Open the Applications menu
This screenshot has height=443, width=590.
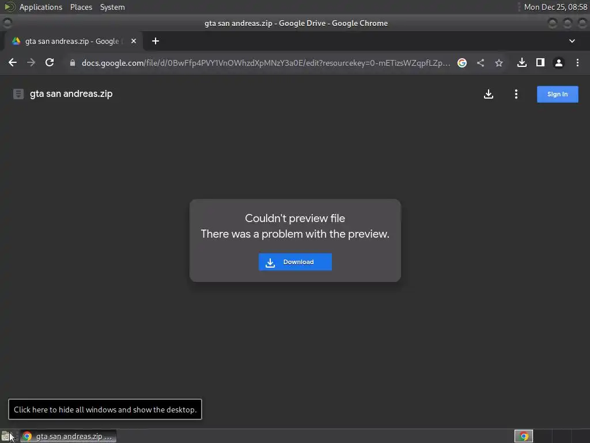point(41,7)
